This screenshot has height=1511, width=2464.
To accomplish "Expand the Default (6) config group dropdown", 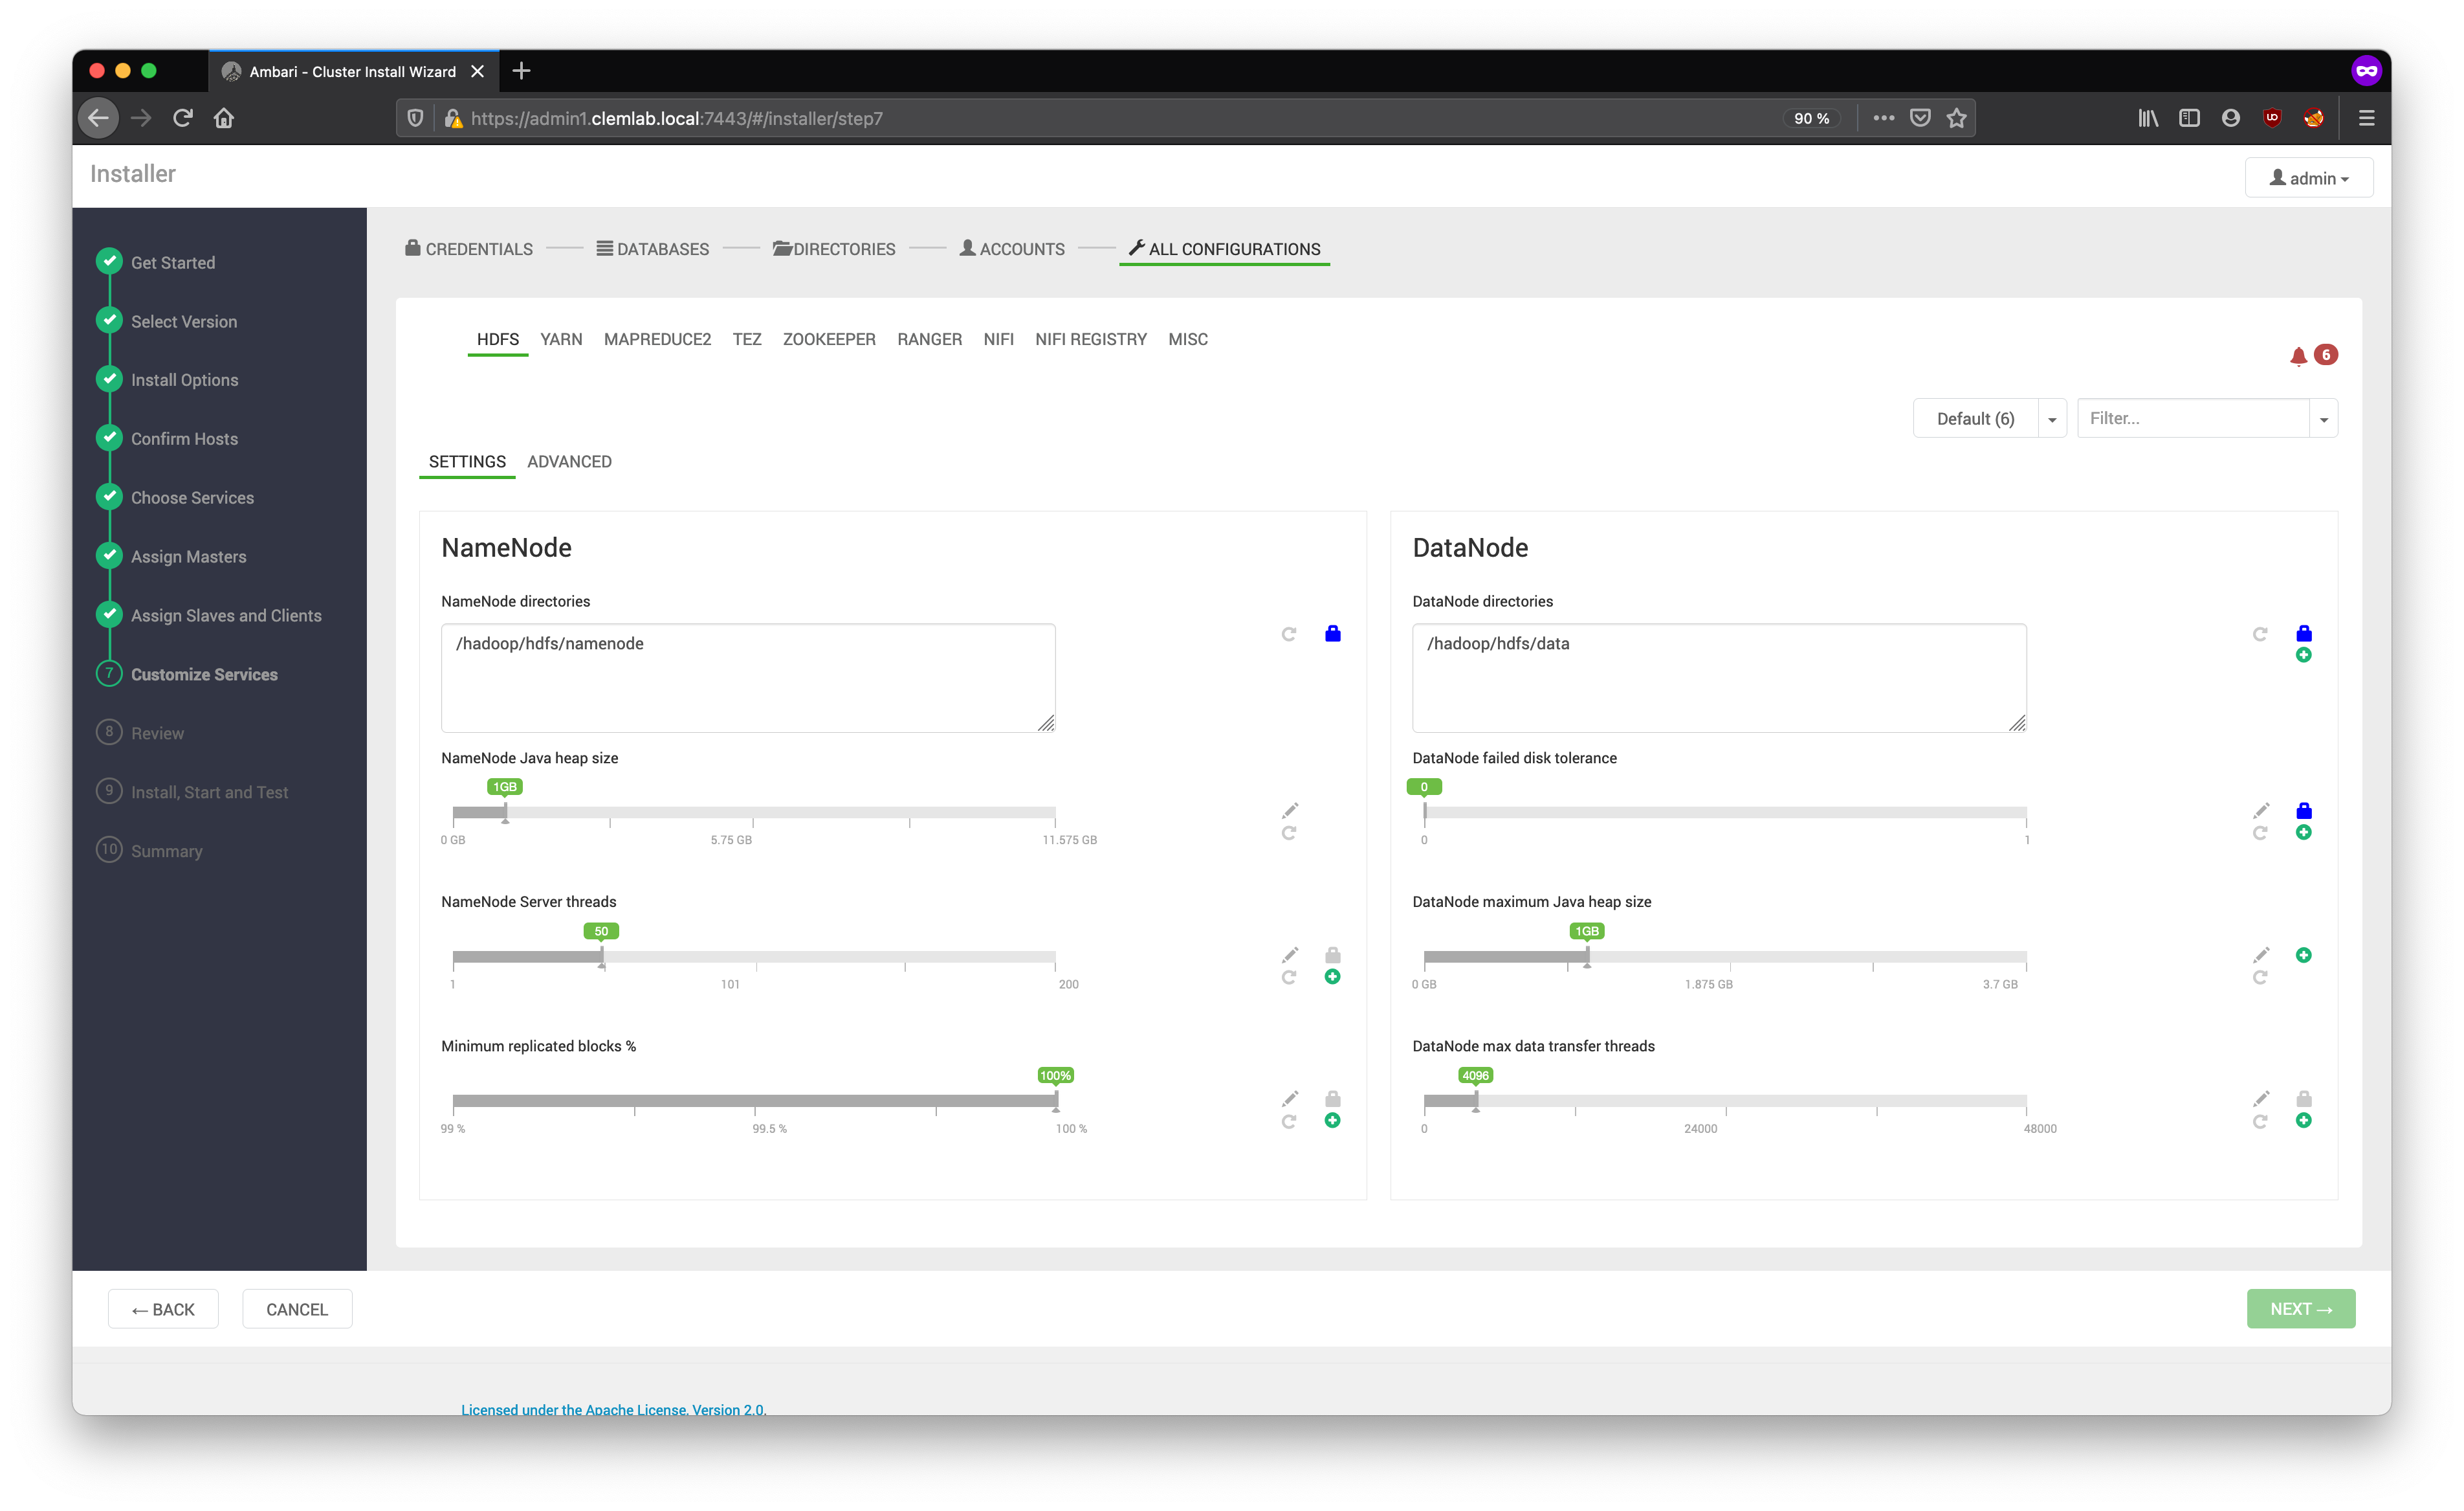I will [2052, 420].
